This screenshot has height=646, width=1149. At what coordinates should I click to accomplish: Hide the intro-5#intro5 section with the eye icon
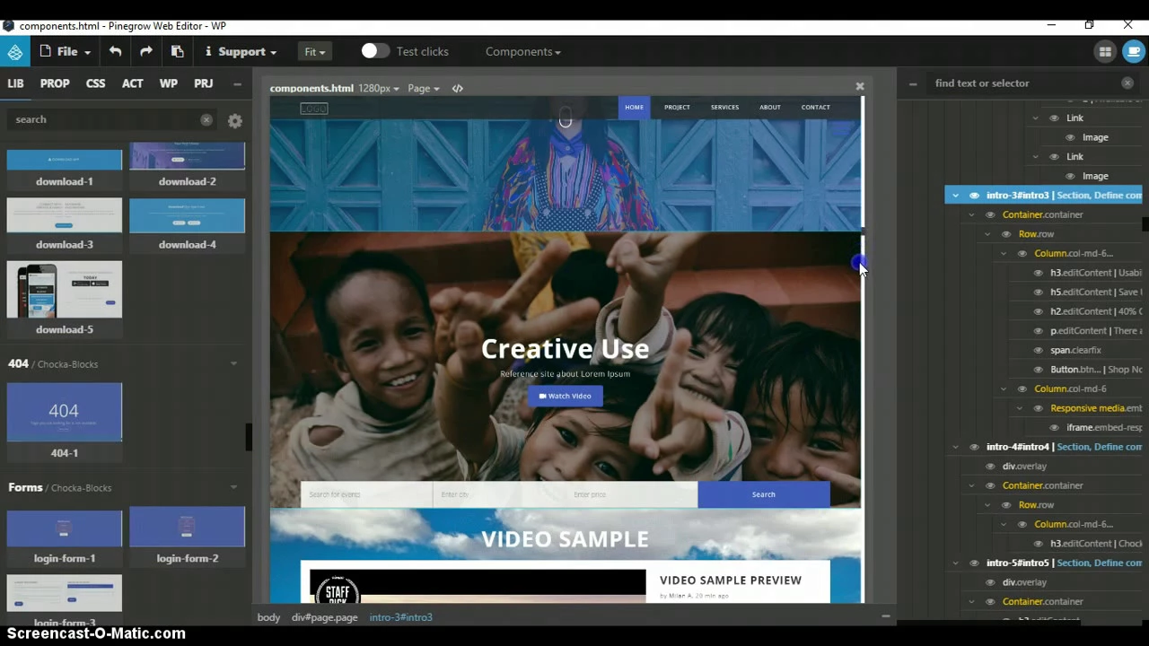(x=974, y=563)
